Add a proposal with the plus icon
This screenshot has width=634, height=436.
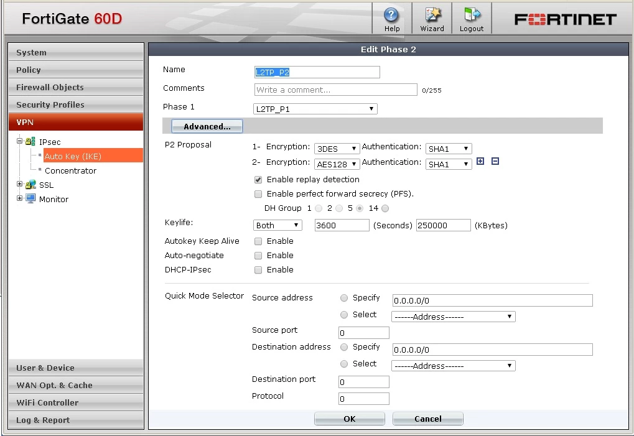coord(480,161)
